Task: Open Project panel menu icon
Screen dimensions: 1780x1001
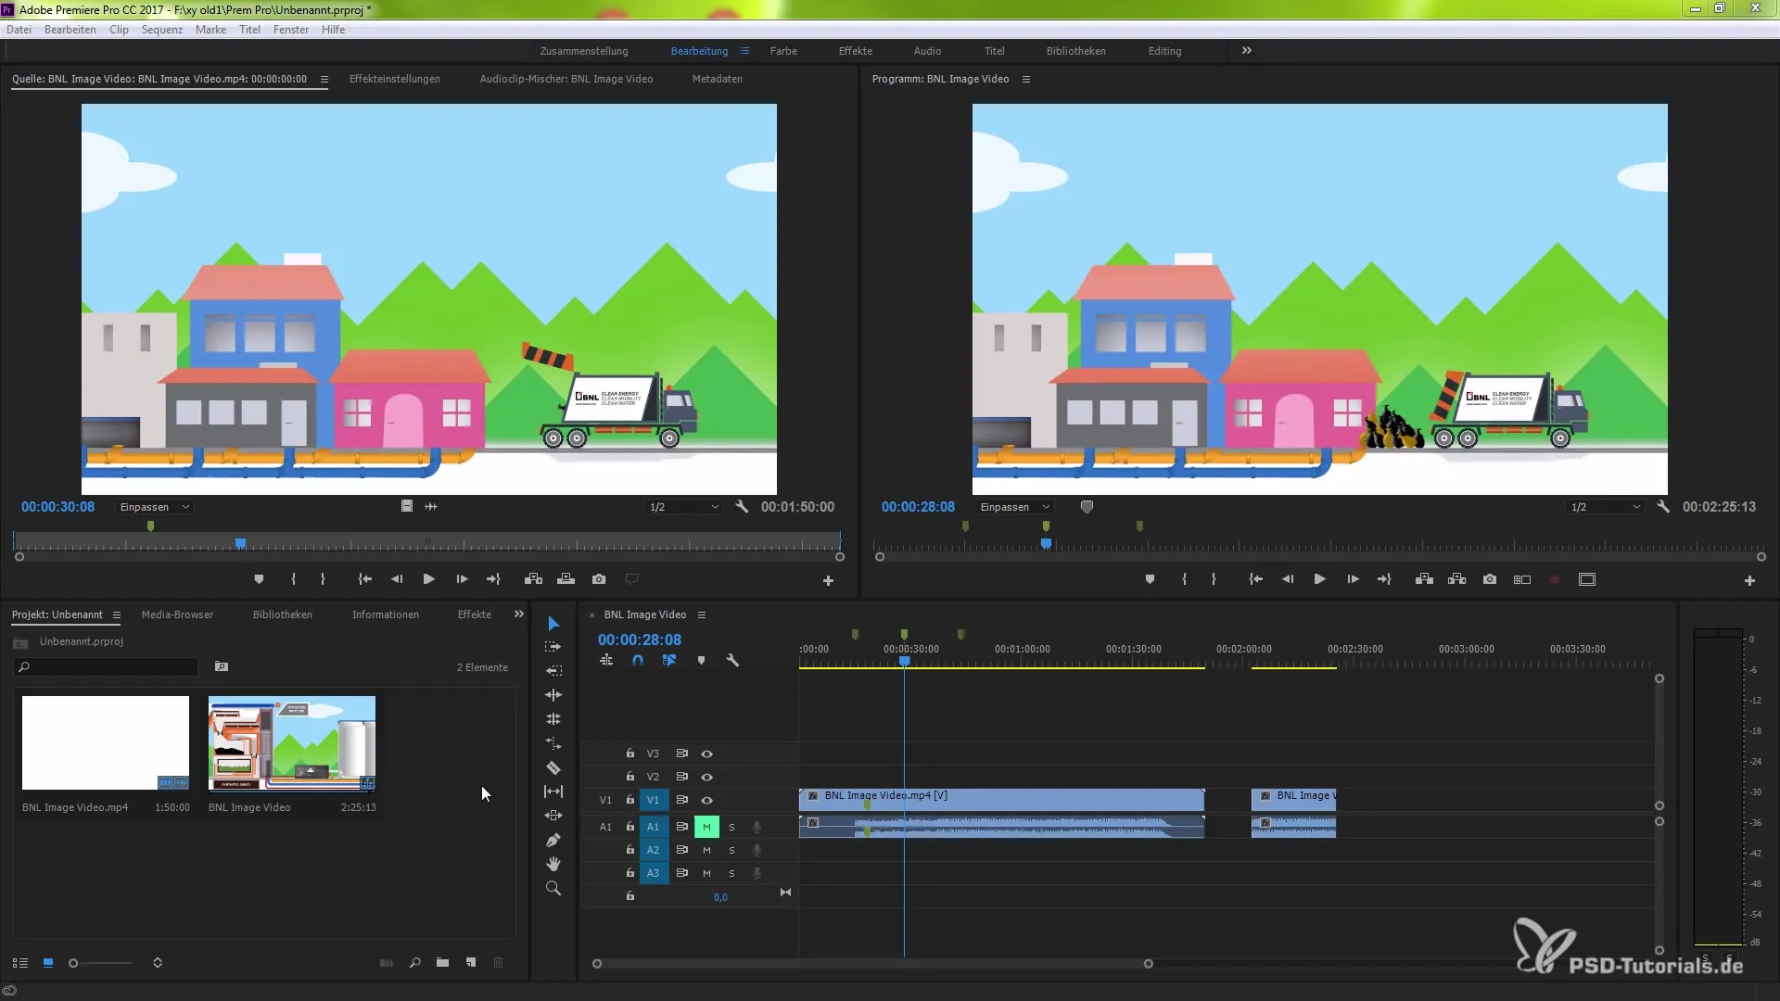Action: 117,615
